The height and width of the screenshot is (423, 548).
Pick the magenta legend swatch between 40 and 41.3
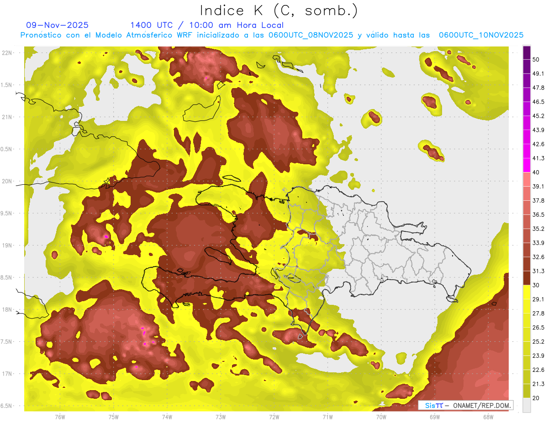(x=527, y=165)
